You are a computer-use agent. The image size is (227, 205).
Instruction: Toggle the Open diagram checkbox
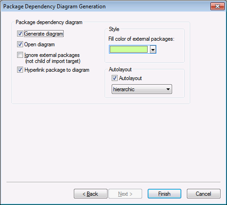20,44
